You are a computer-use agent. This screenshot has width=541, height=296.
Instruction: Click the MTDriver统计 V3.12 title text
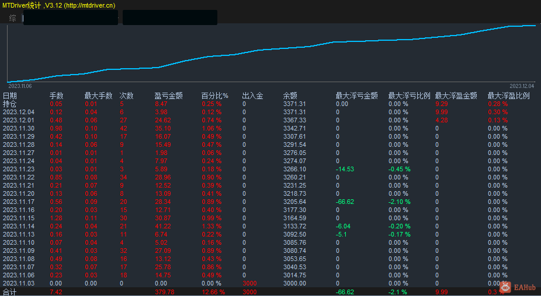click(58, 5)
